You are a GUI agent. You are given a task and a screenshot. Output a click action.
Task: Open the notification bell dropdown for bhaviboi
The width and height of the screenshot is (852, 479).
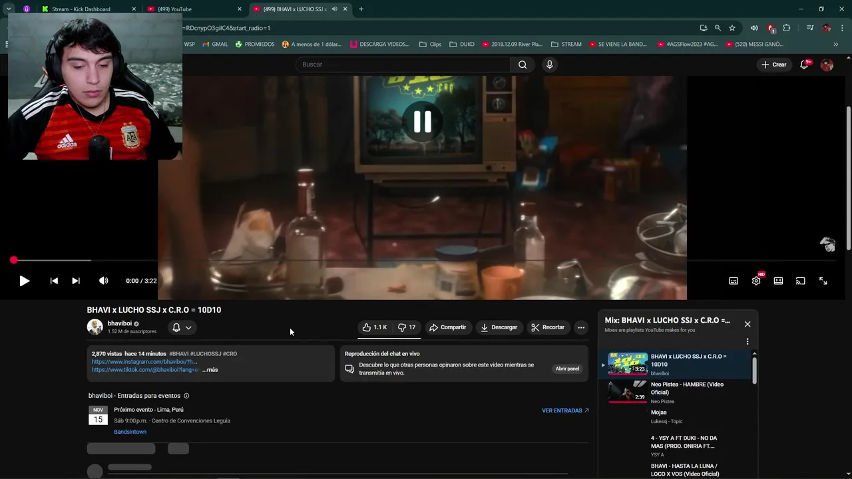pos(182,327)
